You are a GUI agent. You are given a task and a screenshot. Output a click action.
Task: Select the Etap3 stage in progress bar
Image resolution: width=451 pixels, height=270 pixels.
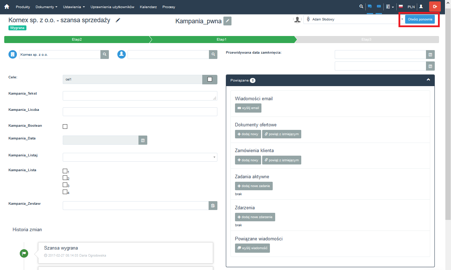click(366, 40)
